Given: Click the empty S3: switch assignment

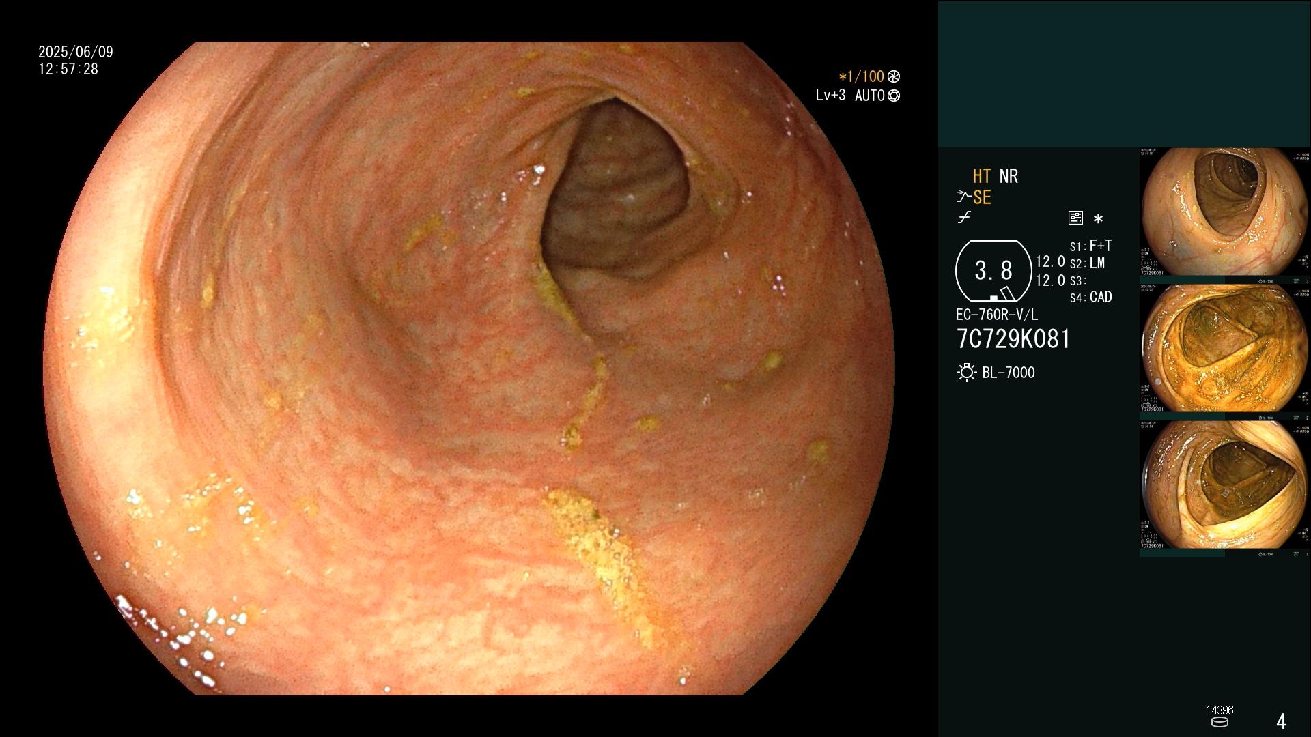Looking at the screenshot, I should pos(1077,280).
